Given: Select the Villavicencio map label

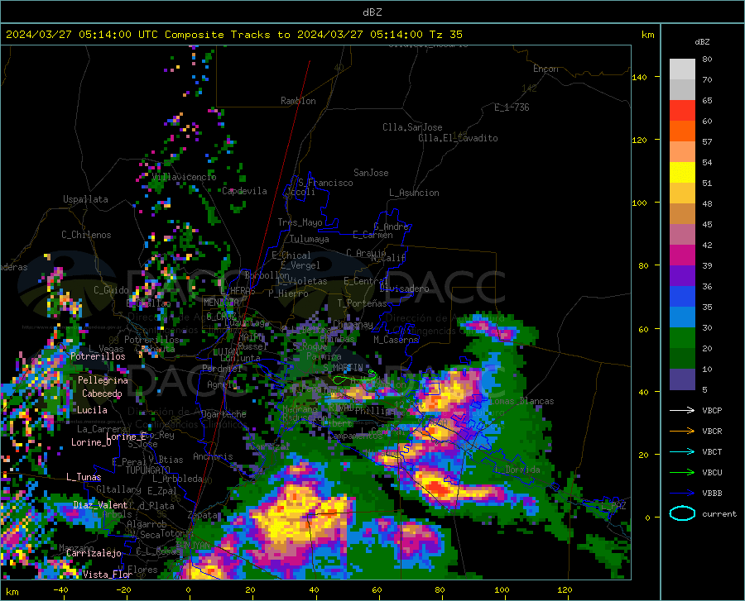Looking at the screenshot, I should pos(185,177).
